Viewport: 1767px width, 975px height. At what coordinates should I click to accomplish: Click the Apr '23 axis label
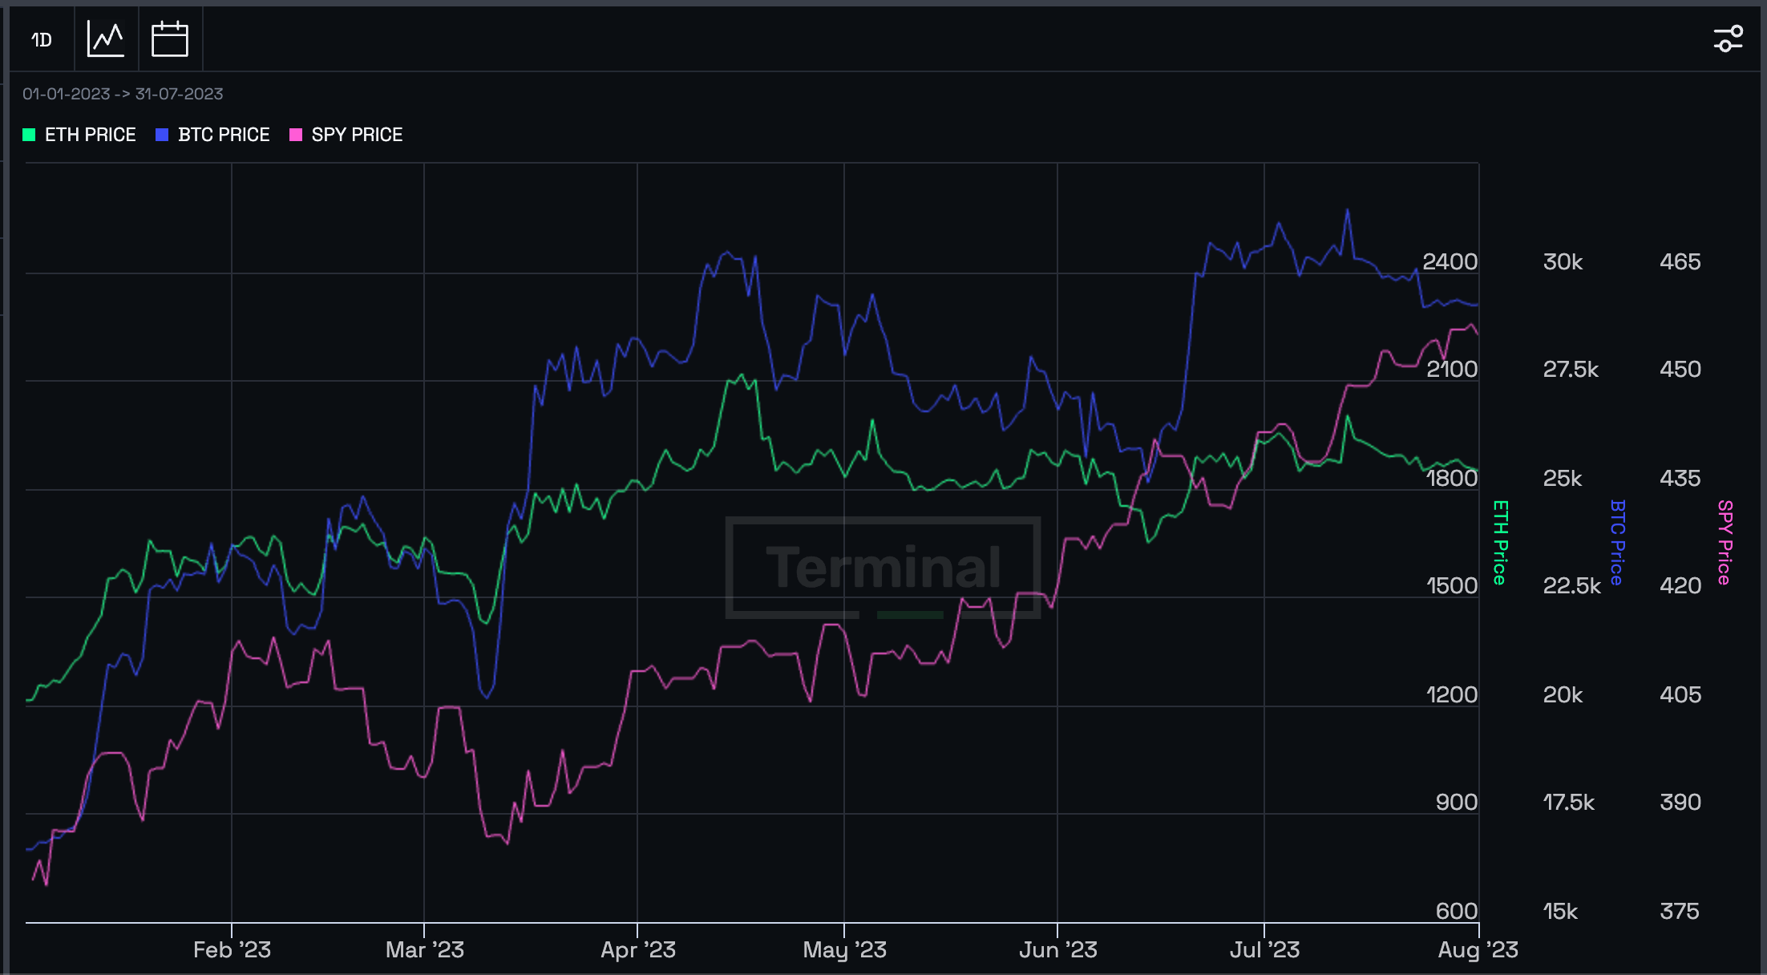(638, 950)
